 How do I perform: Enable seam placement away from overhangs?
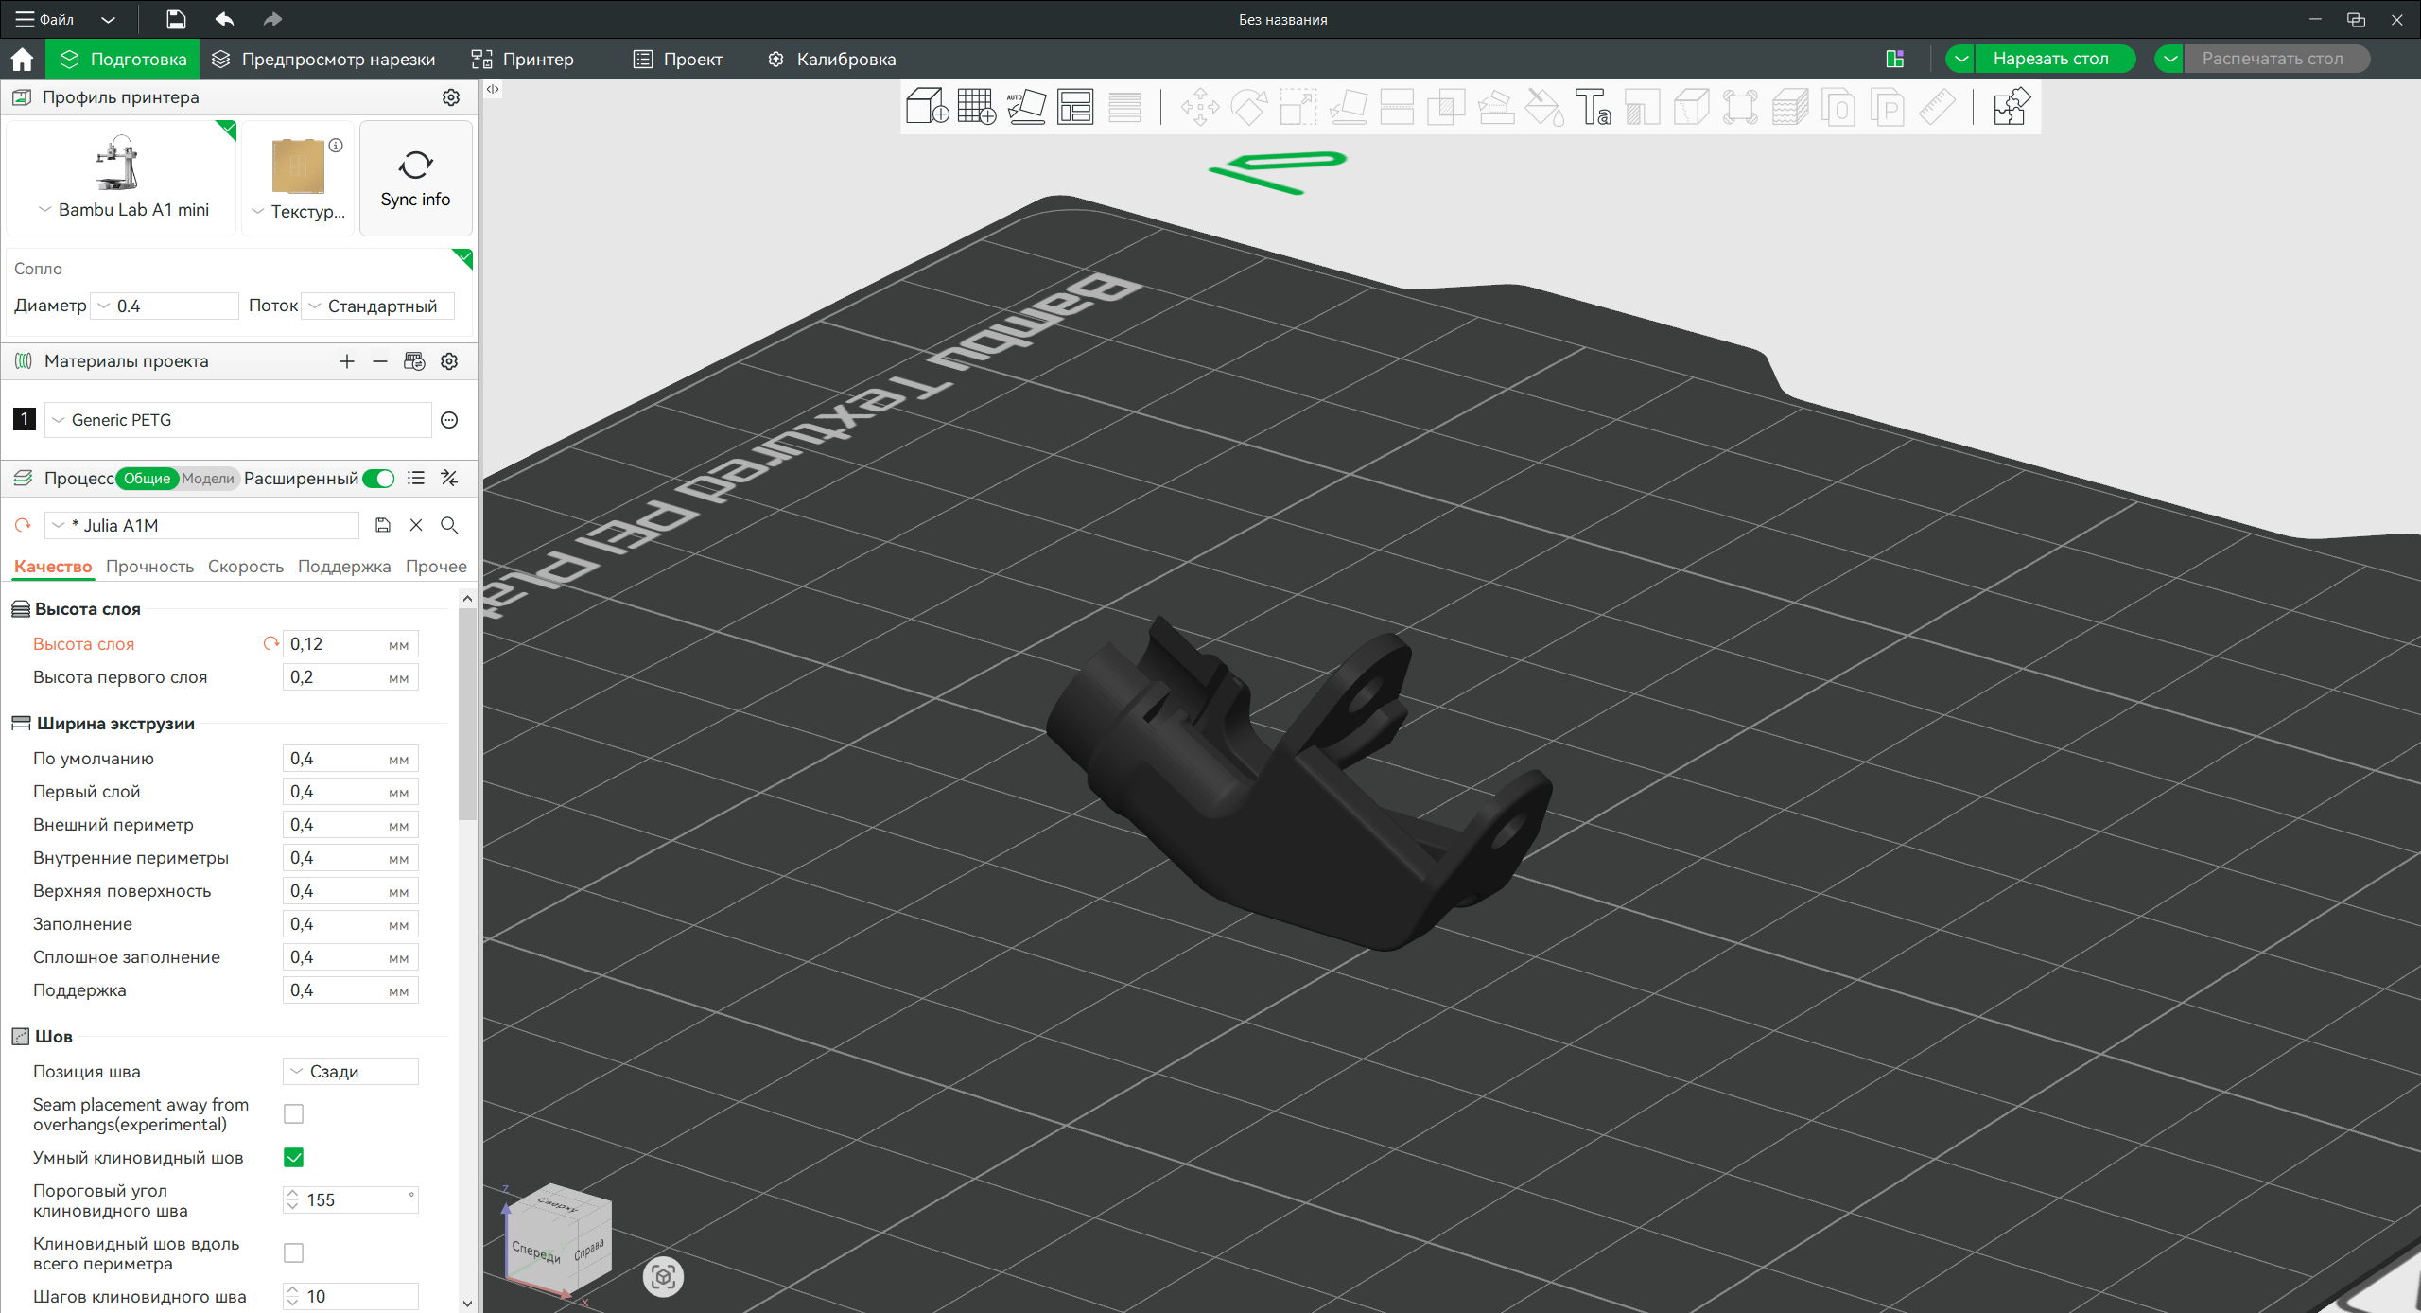[x=294, y=1114]
